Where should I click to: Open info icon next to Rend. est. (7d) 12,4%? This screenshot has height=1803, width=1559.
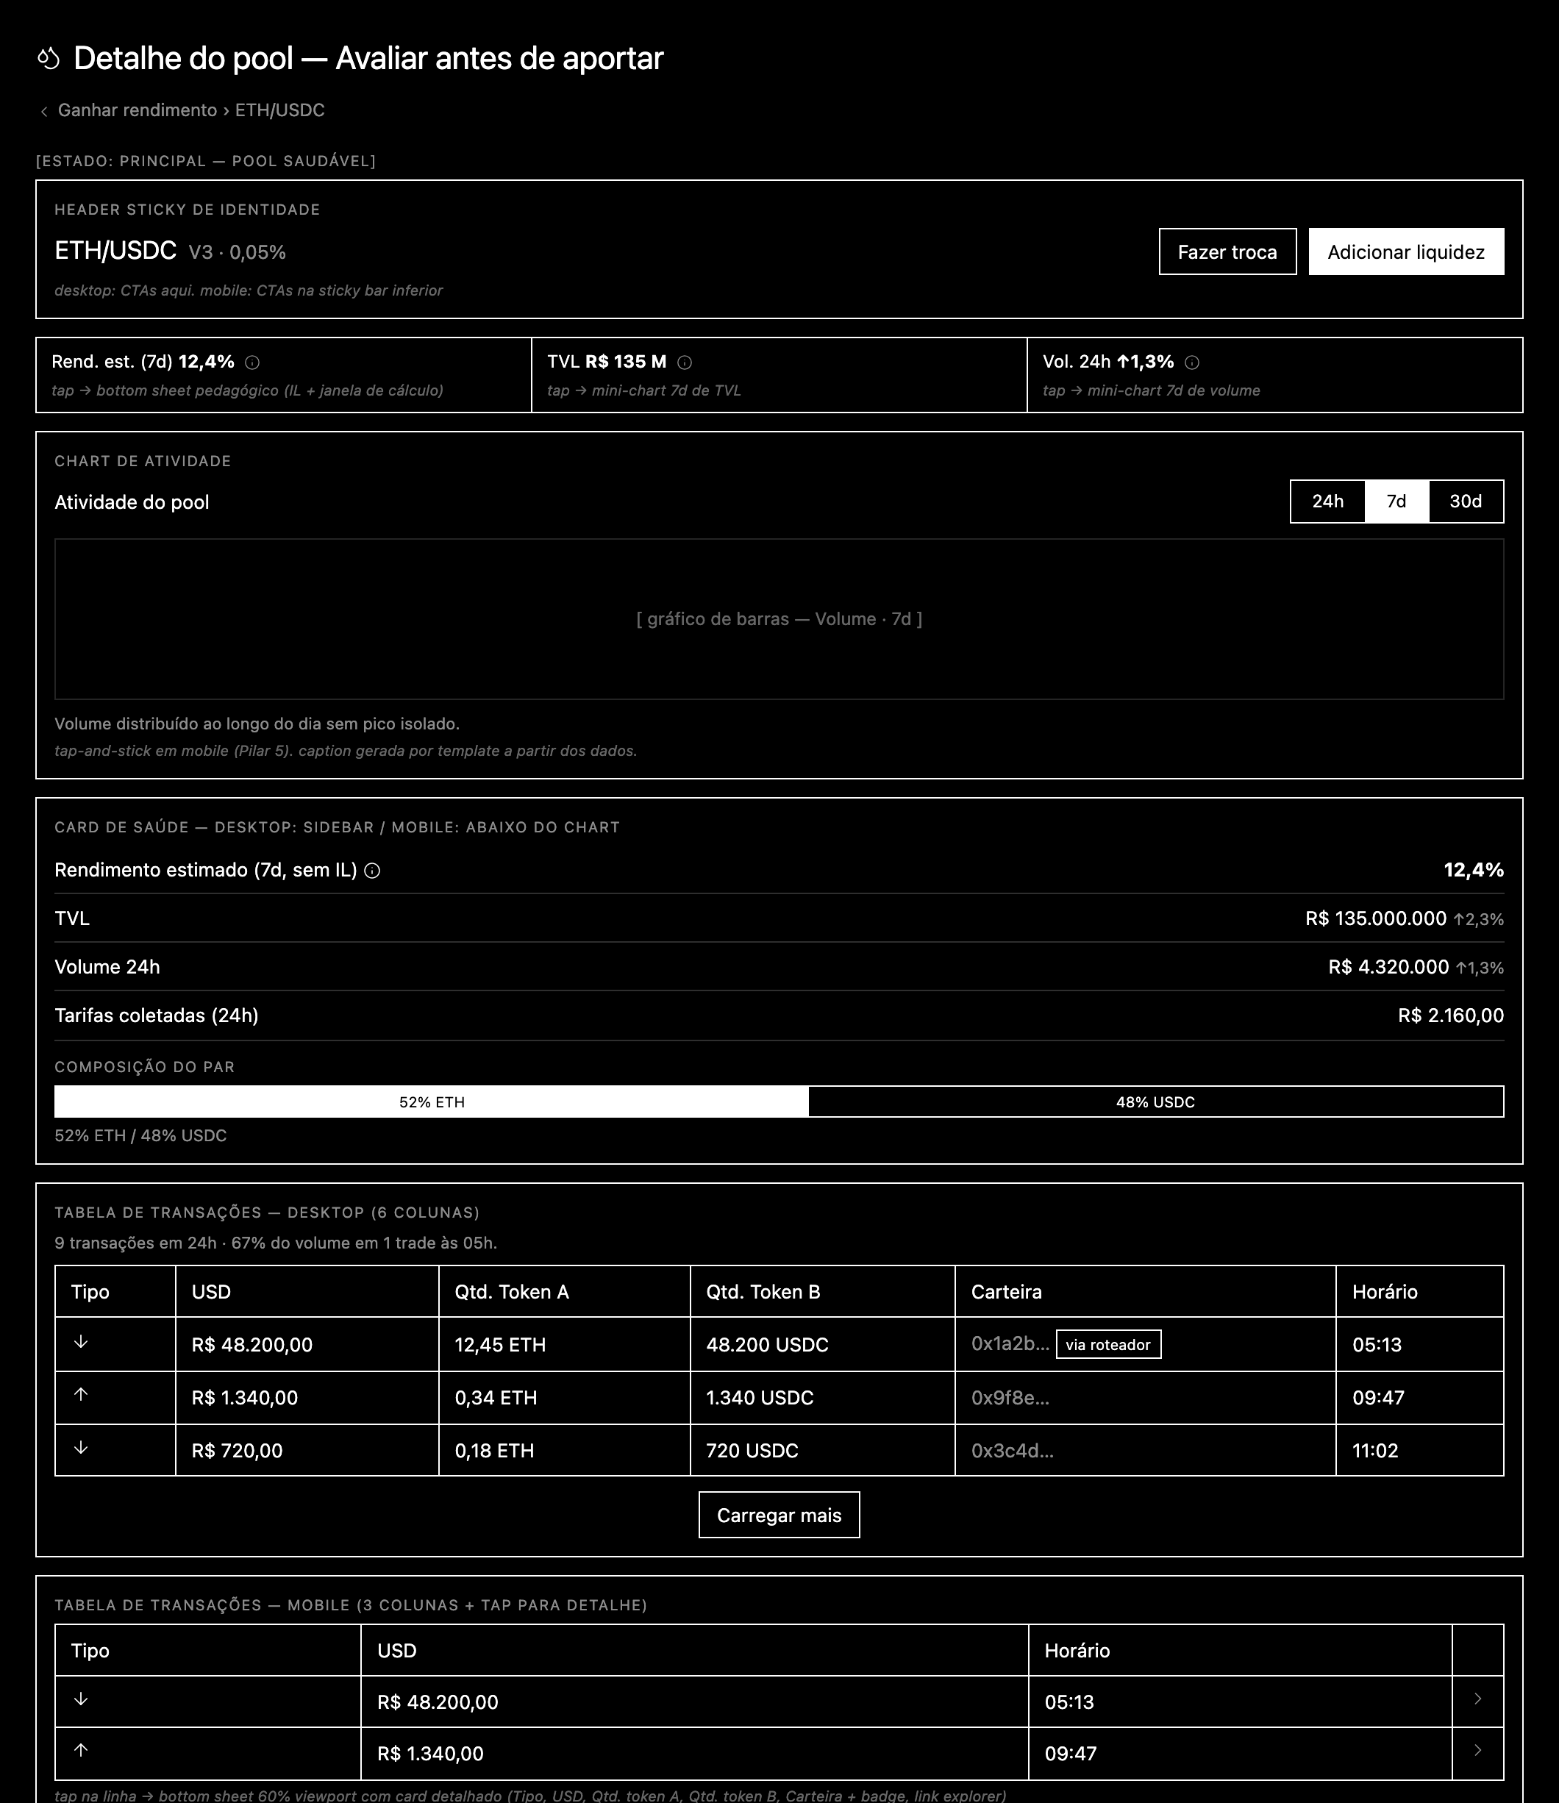coord(252,362)
